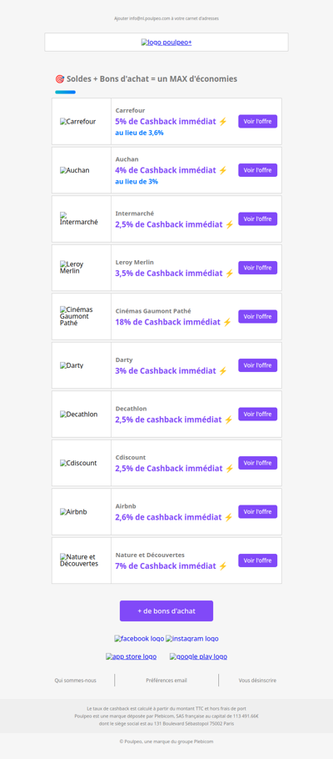The image size is (333, 759).
Task: Click the Vous désinscrire link
Action: click(x=257, y=680)
